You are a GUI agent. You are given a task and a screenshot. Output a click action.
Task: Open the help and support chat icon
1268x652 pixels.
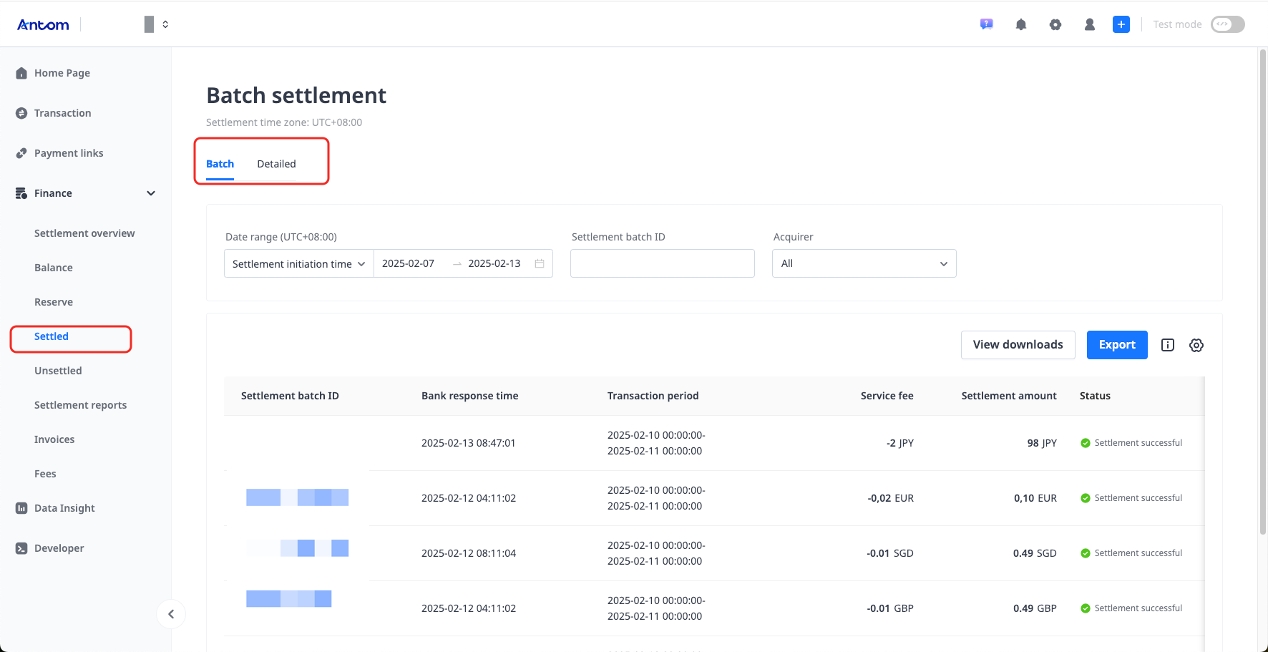pyautogui.click(x=986, y=24)
